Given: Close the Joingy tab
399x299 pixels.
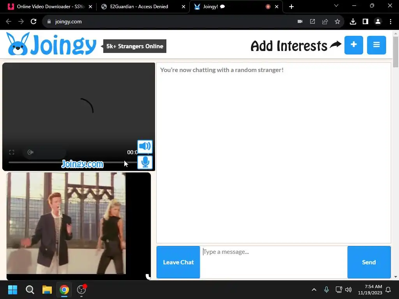Looking at the screenshot, I should coord(277,7).
